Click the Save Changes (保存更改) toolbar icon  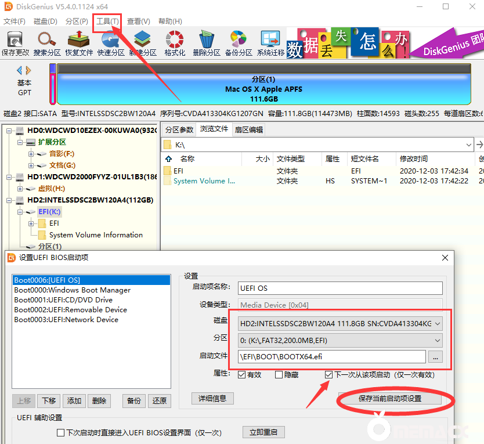click(15, 43)
